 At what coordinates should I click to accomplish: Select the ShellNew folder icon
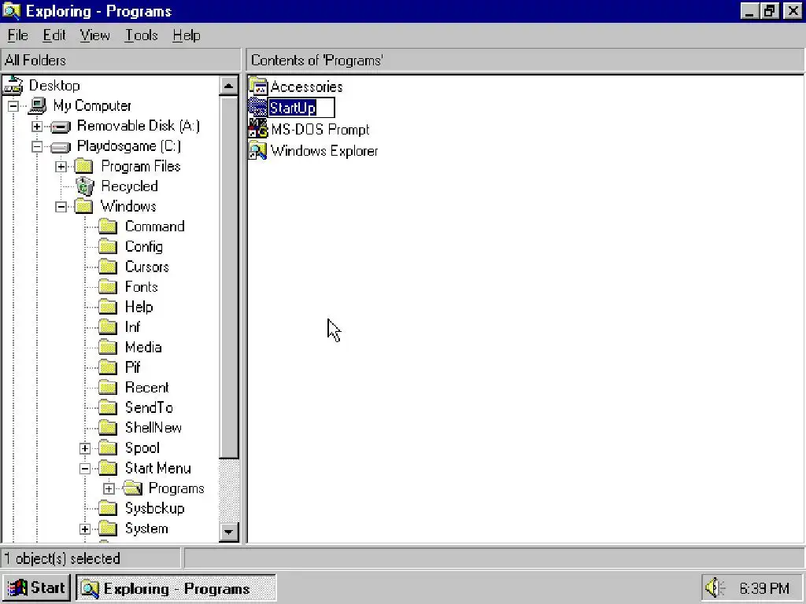pos(108,428)
